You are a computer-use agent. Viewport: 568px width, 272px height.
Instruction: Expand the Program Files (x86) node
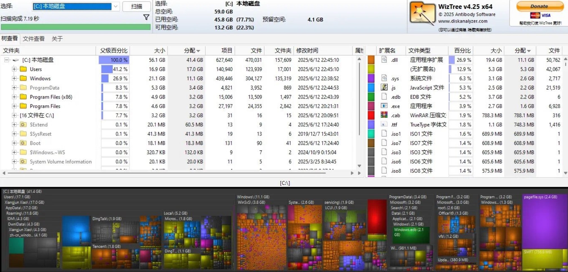tap(14, 97)
